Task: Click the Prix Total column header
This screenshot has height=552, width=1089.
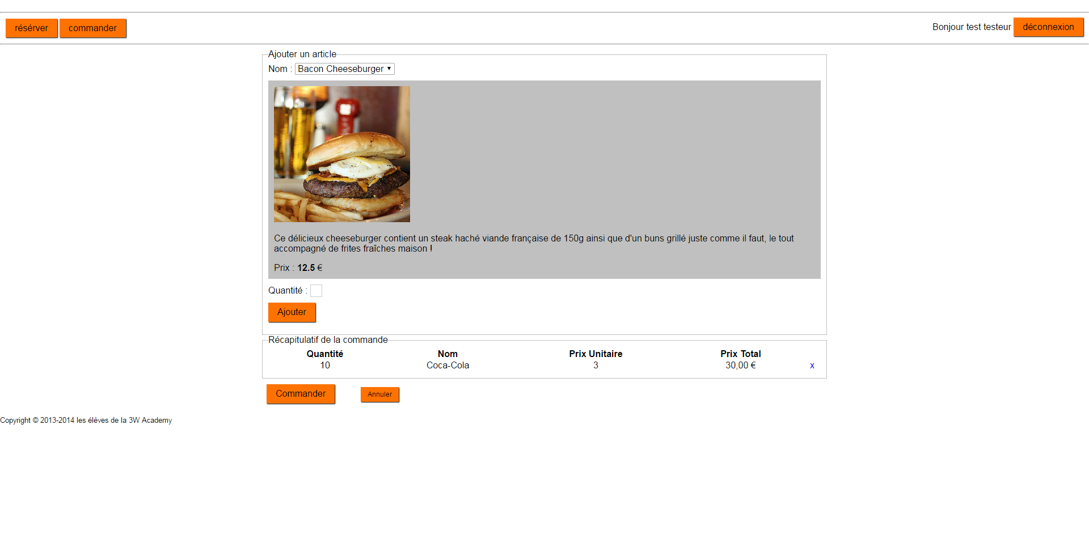Action: coord(741,354)
